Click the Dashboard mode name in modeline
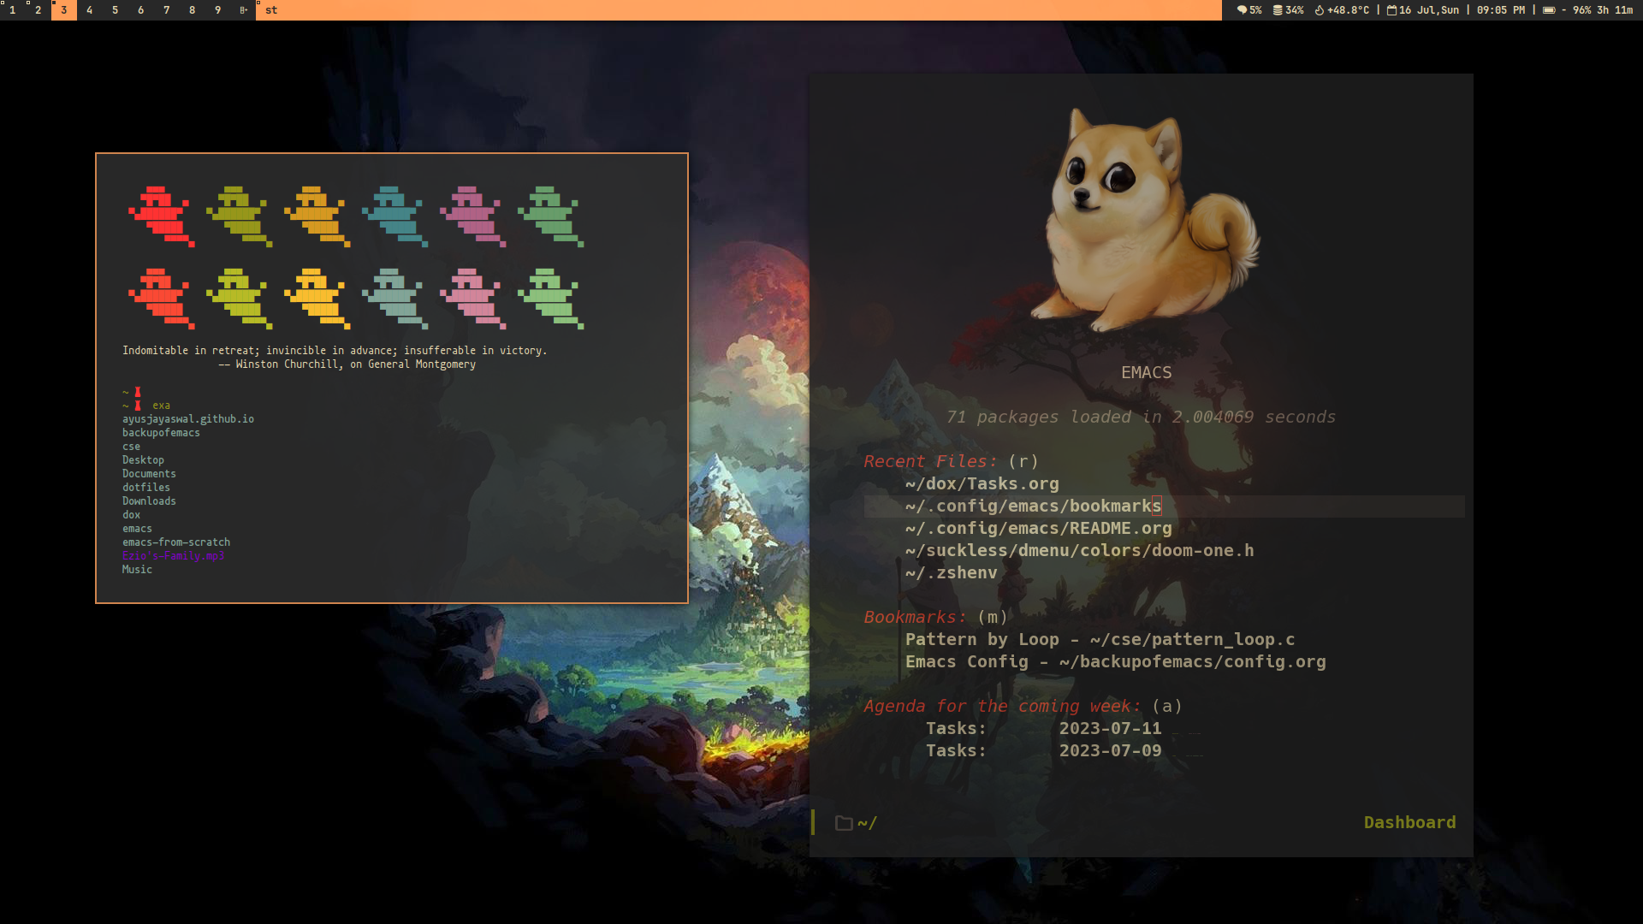1643x924 pixels. 1409,823
